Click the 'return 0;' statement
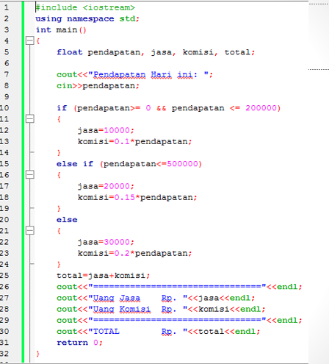This screenshot has width=329, height=364. coord(79,343)
